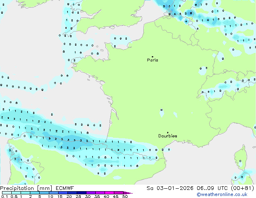Click the Paris city label
256x198 pixels.
pyautogui.click(x=153, y=60)
